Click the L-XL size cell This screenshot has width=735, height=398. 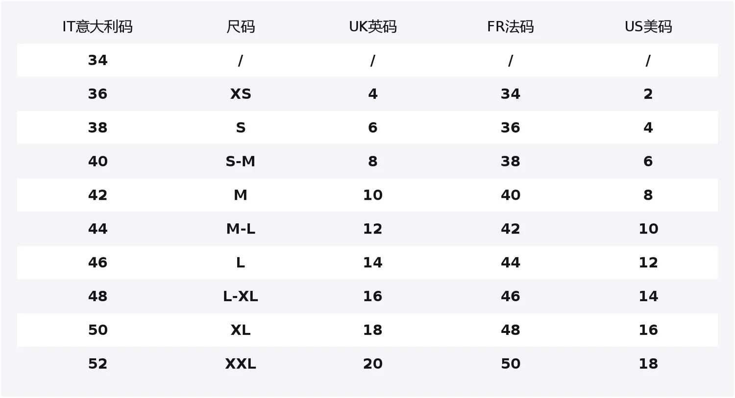pos(241,296)
